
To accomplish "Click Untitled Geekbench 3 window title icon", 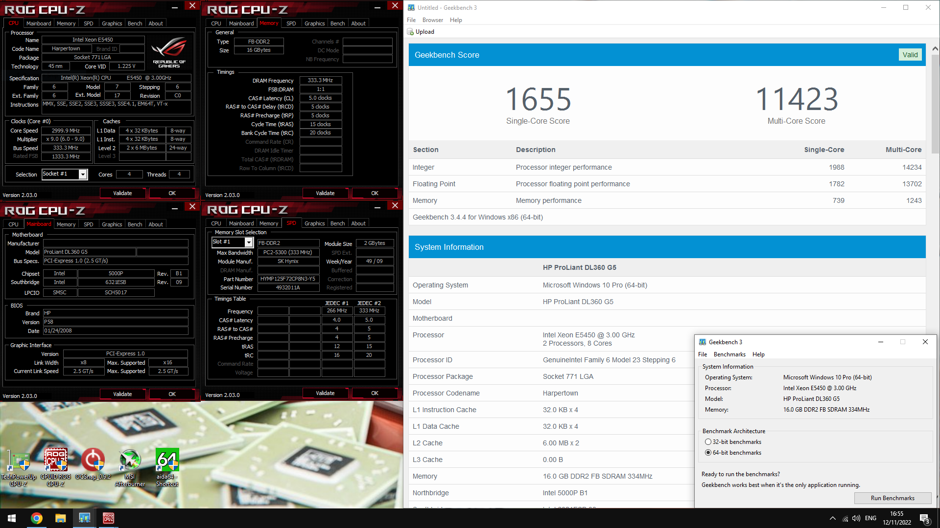I will [411, 8].
